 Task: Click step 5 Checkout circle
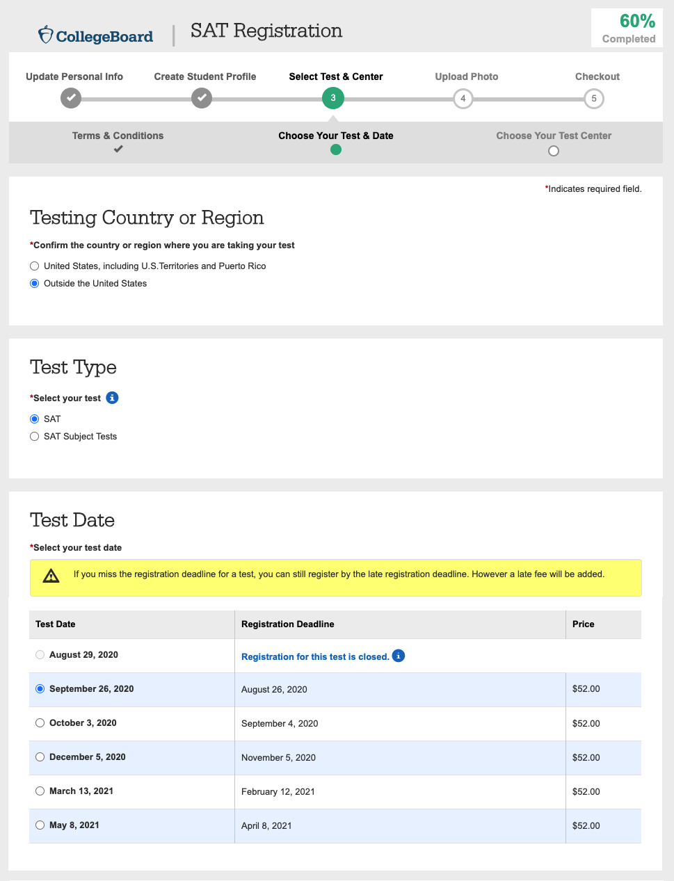point(594,99)
